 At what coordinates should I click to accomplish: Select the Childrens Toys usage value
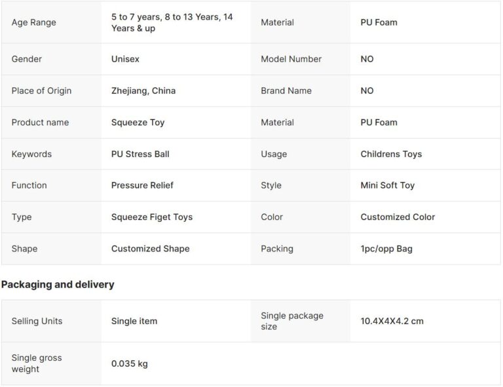point(391,154)
